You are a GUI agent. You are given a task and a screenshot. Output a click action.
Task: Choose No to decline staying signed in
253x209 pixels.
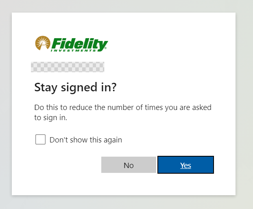(129, 165)
